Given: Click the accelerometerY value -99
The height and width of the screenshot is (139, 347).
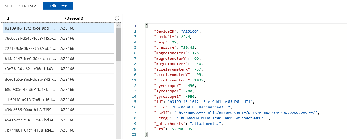Looking at the screenshot, I should pyautogui.click(x=198, y=75).
